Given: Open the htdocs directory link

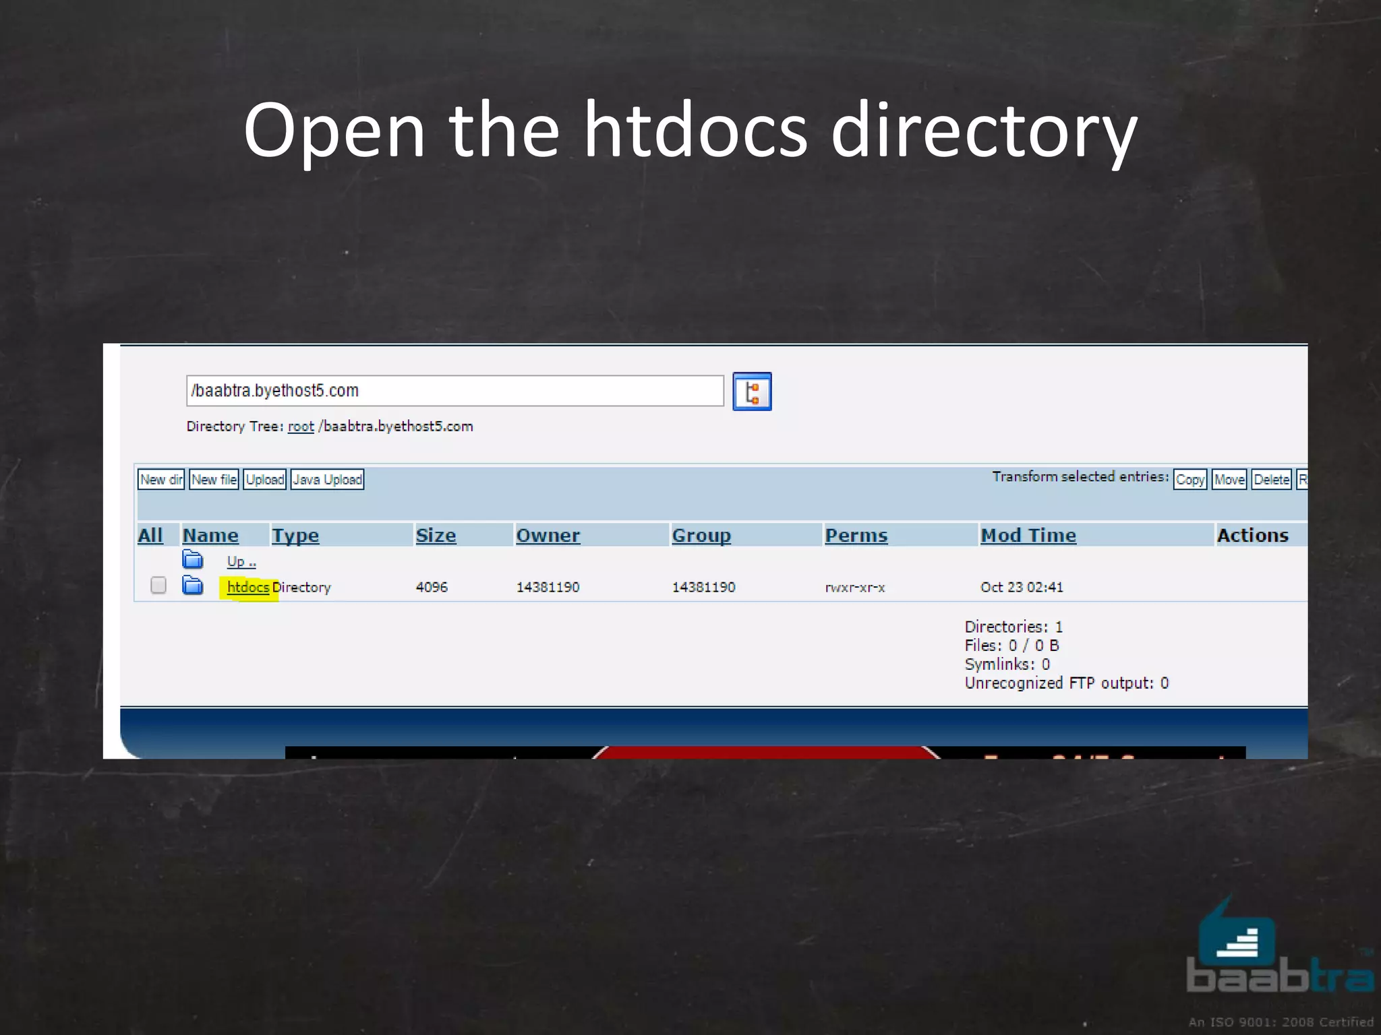Looking at the screenshot, I should [x=248, y=587].
